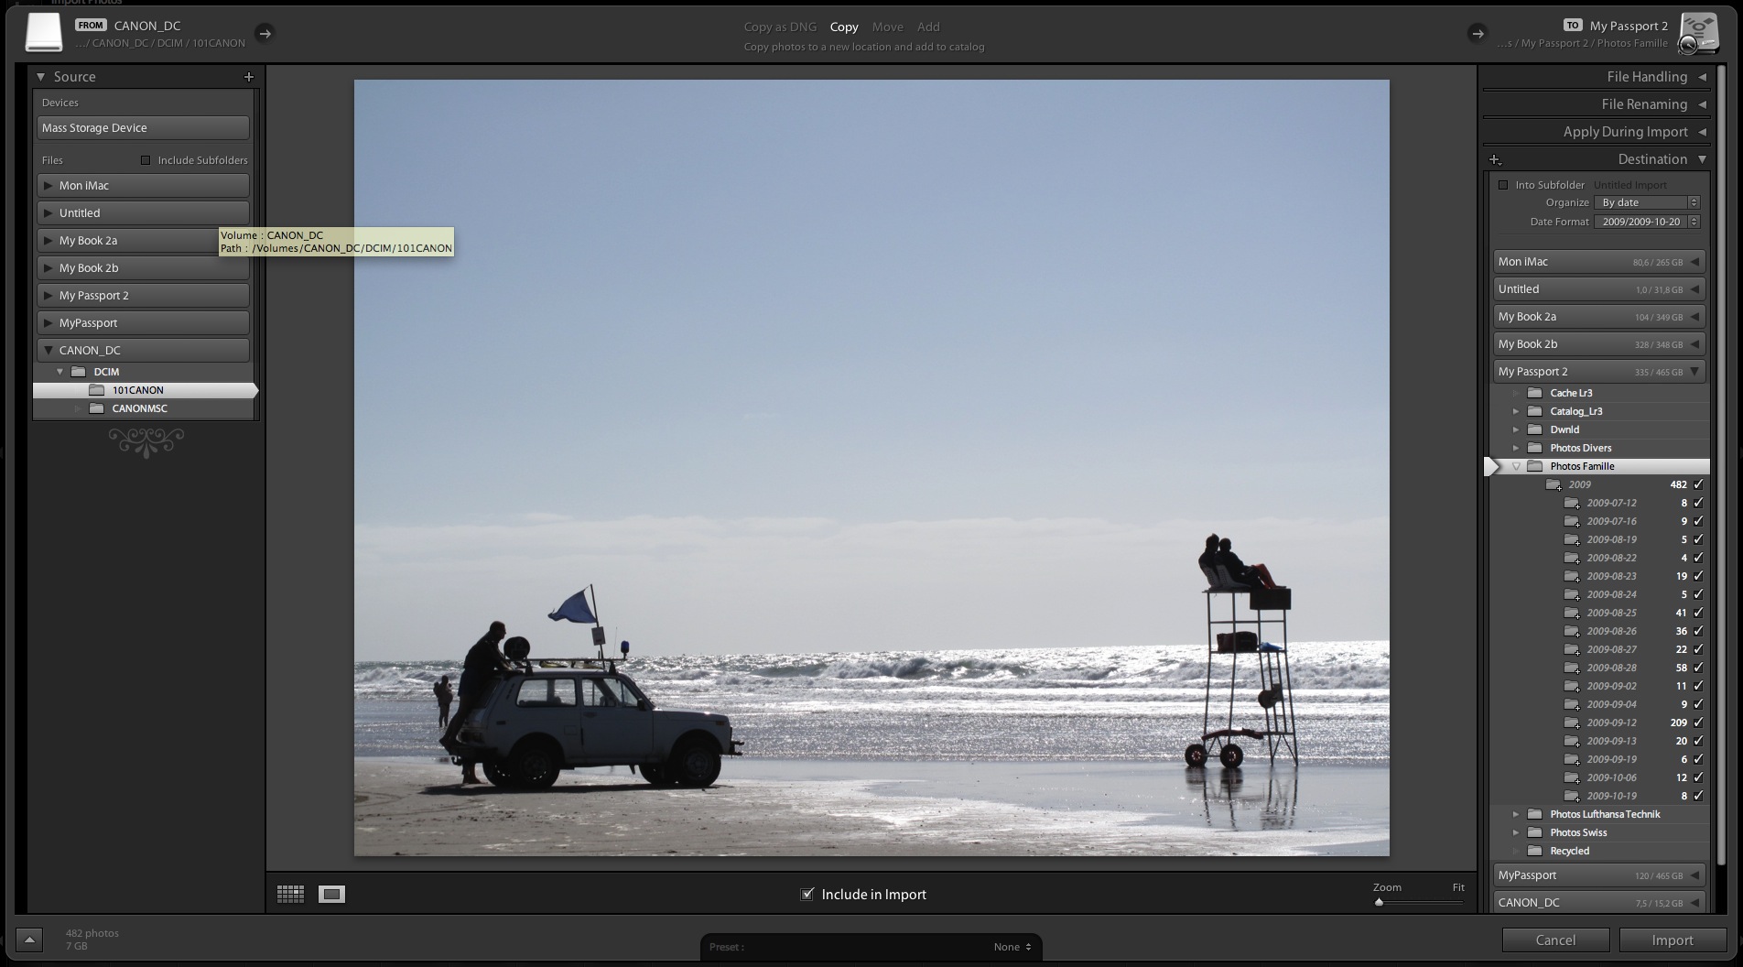Toggle Include Subfolders checkbox
Viewport: 1743px width, 967px height.
point(145,160)
